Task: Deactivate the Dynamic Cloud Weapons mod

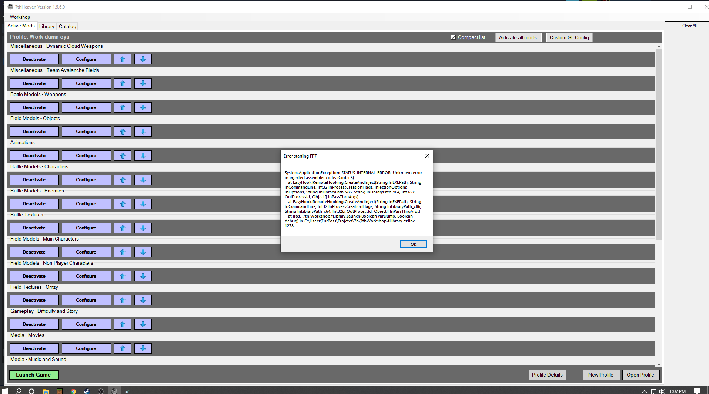Action: 34,59
